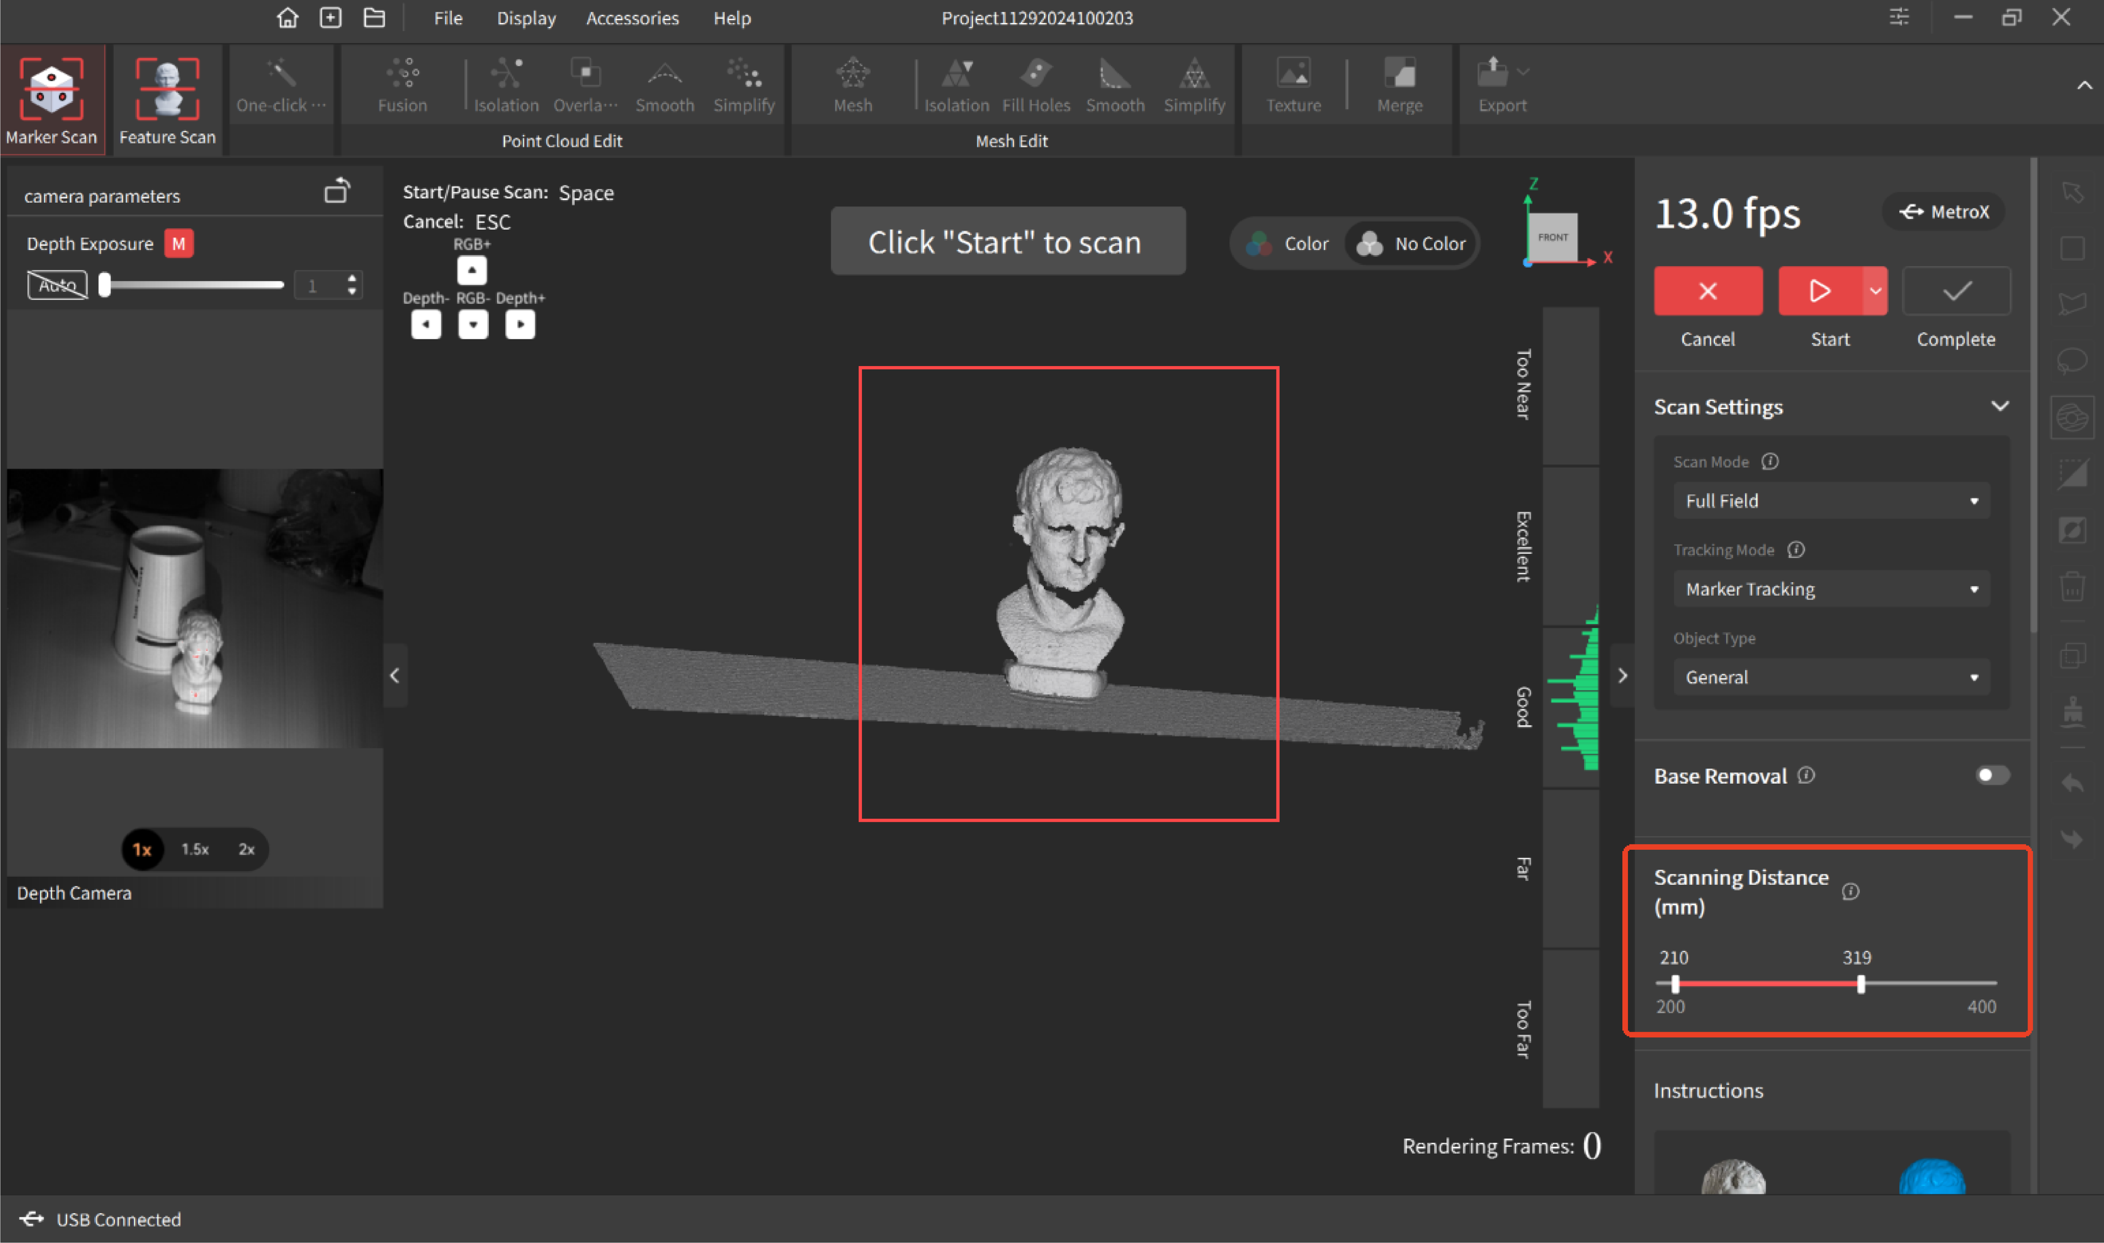2104x1243 pixels.
Task: Toggle the Auto depth exposure button
Action: tap(57, 286)
